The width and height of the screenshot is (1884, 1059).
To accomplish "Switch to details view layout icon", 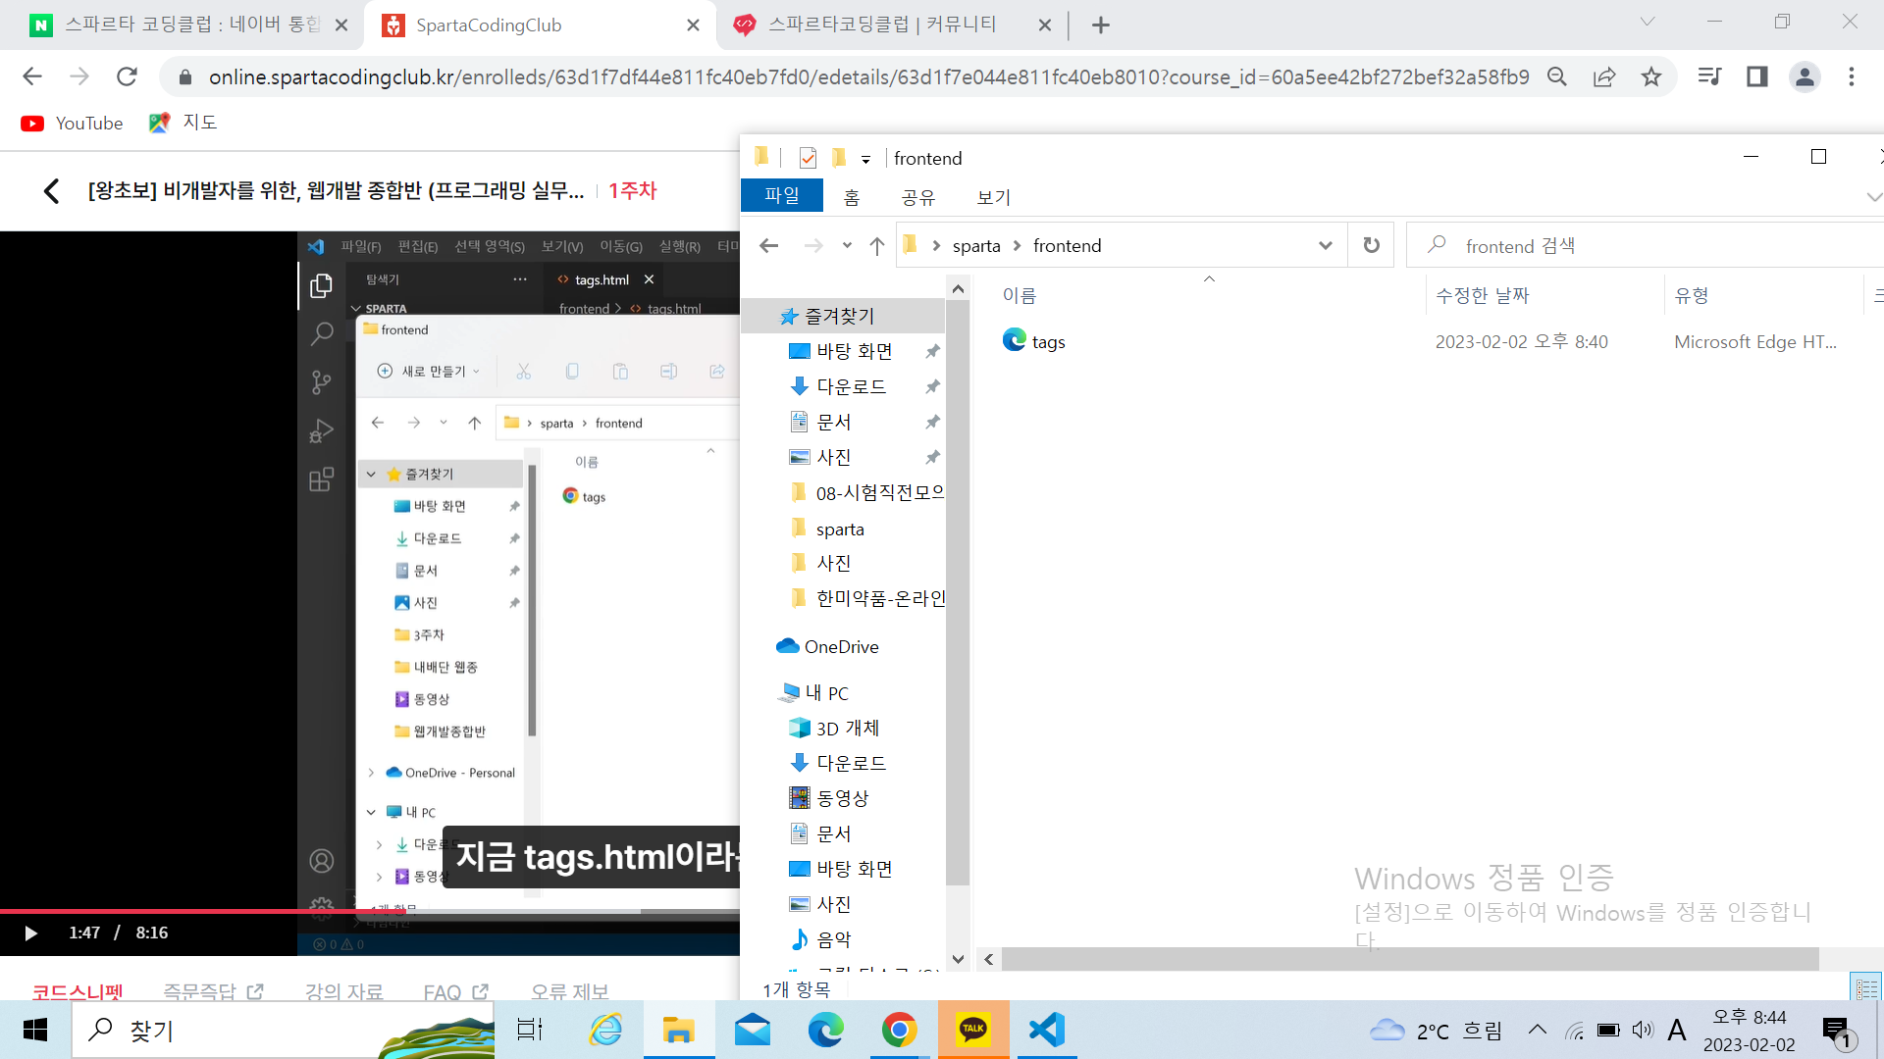I will click(x=1865, y=987).
